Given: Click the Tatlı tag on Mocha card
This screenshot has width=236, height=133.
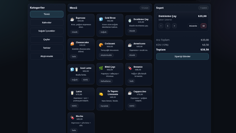Looking at the screenshot, I should (74, 130).
